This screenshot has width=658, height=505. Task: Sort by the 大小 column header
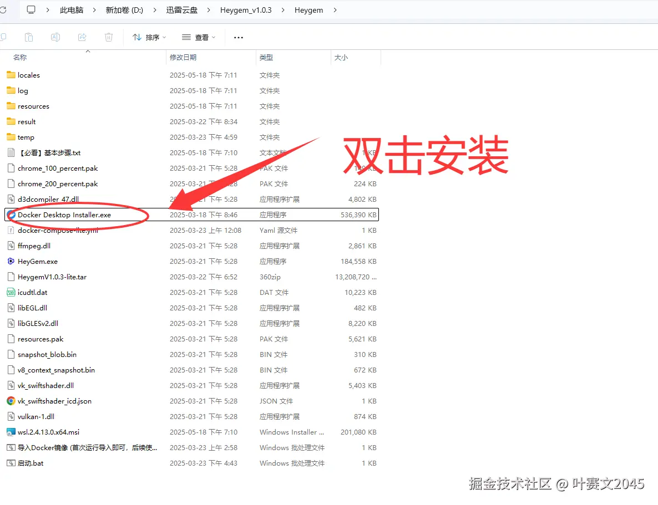tap(341, 58)
